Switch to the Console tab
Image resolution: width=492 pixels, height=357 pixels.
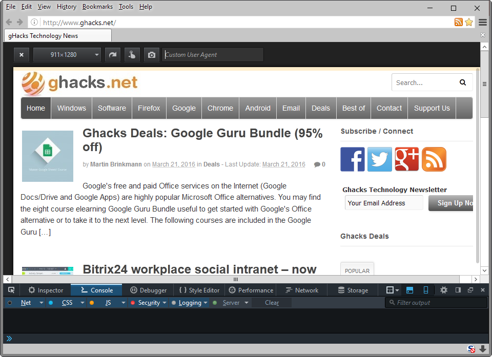click(97, 290)
